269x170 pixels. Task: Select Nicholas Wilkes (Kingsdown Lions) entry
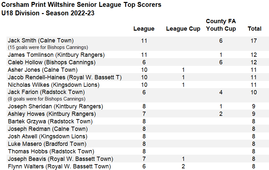[x=54, y=85]
